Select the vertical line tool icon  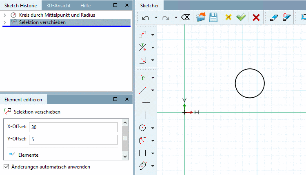click(x=146, y=115)
